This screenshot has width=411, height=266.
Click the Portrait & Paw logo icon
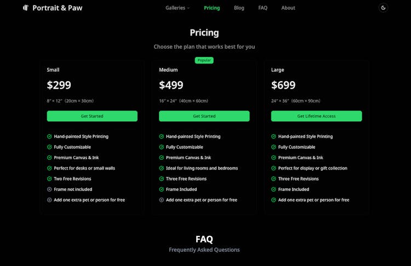[x=25, y=8]
